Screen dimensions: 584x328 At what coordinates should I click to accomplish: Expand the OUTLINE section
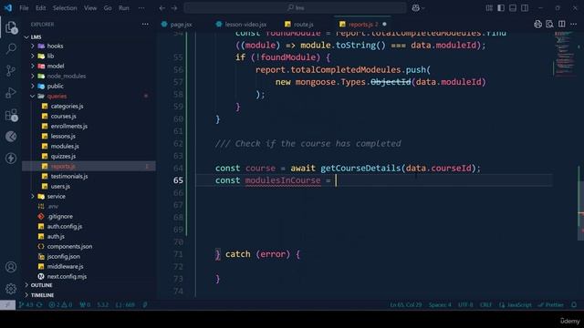41,285
